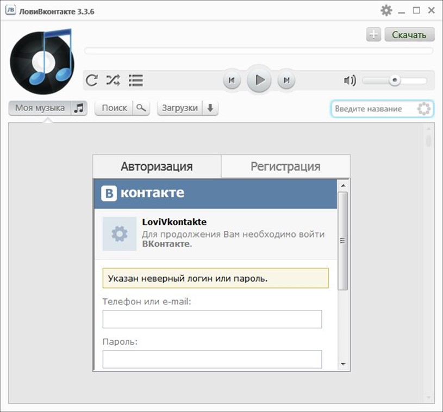Click the ВКонтакте logo in the header
Viewport: 443px width, 412px height.
tap(142, 193)
